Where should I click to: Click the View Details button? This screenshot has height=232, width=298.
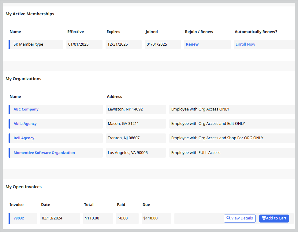pos(240,219)
